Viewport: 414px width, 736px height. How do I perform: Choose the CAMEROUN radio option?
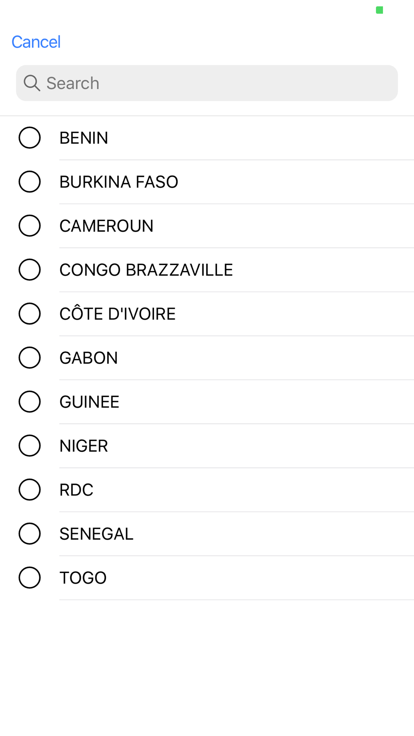tap(29, 226)
